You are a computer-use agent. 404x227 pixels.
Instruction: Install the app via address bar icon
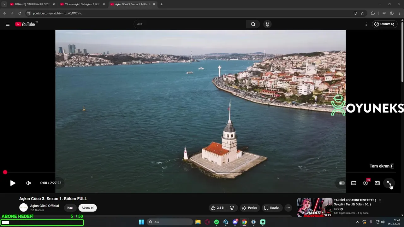click(355, 13)
